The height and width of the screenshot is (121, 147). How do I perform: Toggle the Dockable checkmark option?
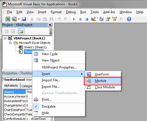pyautogui.click(x=59, y=106)
